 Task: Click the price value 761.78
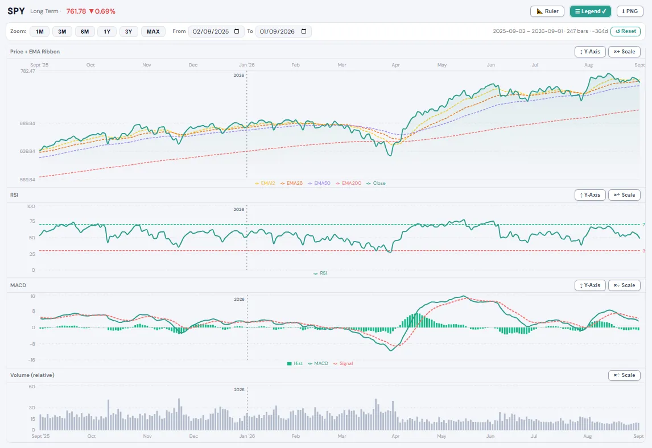[x=76, y=11]
